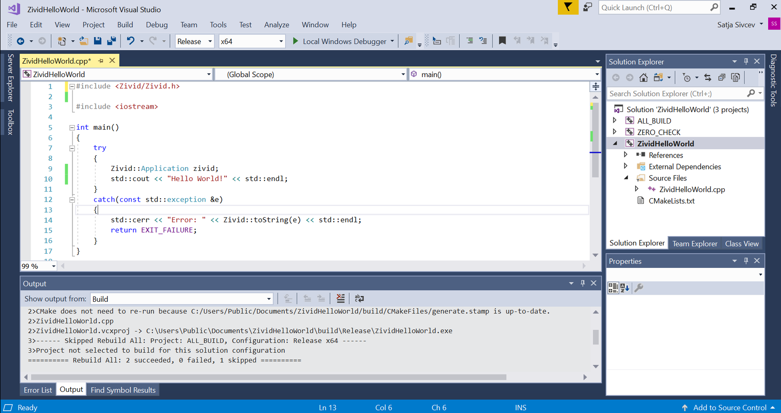Open the x64 platform dropdown
Image resolution: width=781 pixels, height=413 pixels.
pyautogui.click(x=251, y=41)
